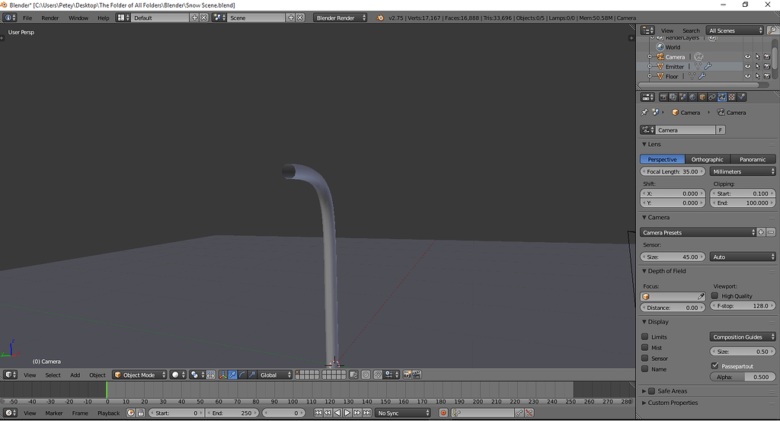Open the Help menu
Screen dimensions: 780x421
(x=104, y=18)
